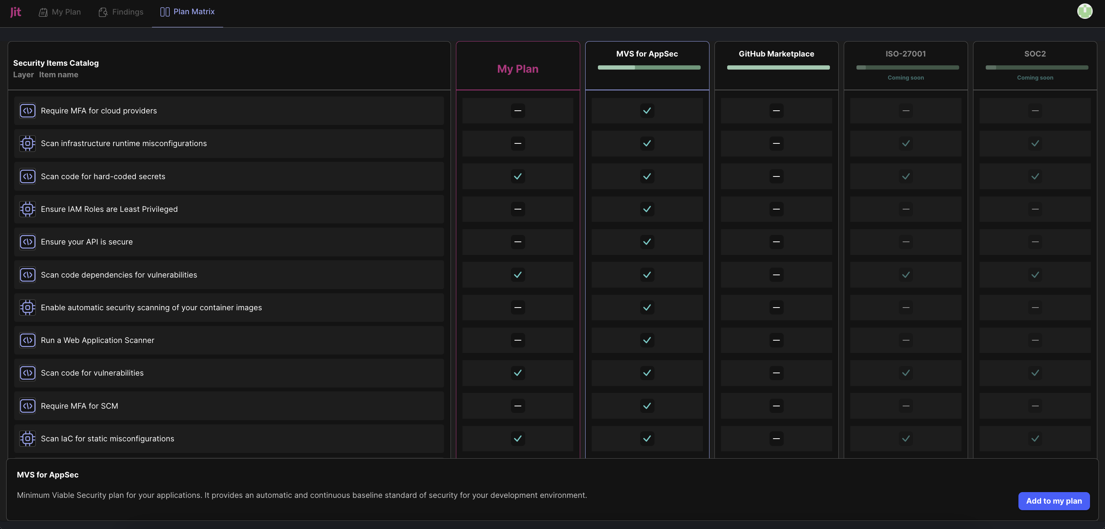
Task: Click the MVS for AppSec progress bar
Action: click(x=649, y=68)
